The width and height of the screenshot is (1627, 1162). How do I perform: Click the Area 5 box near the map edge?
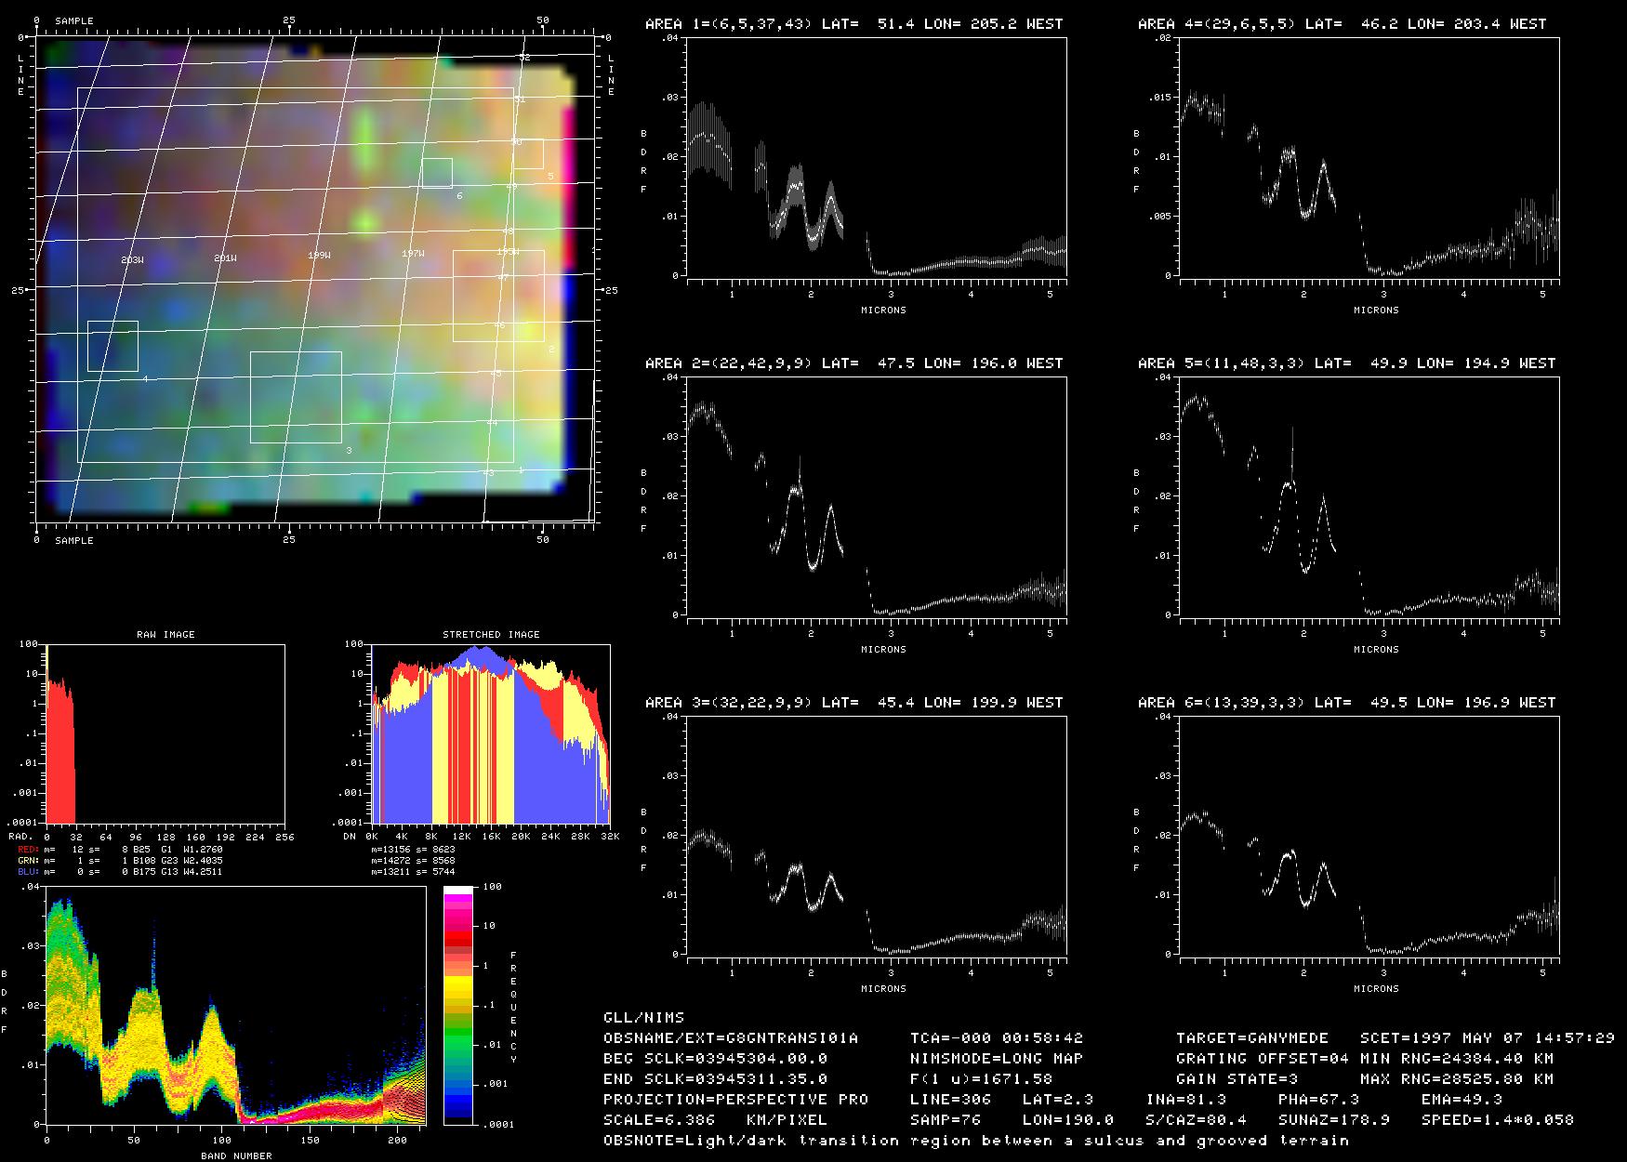click(528, 154)
